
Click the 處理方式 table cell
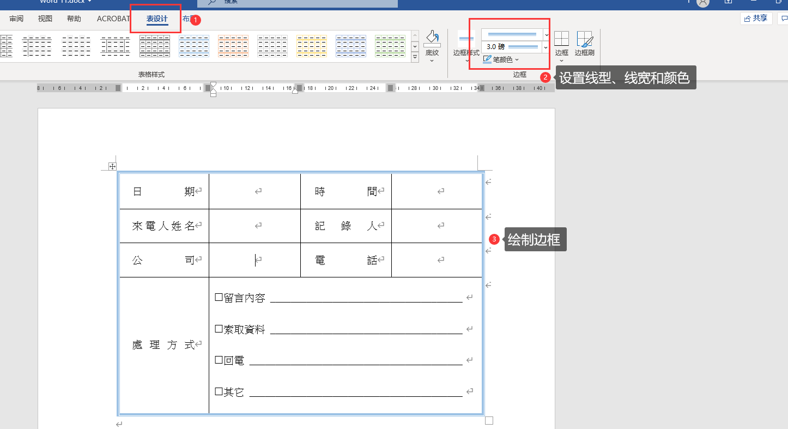point(164,345)
